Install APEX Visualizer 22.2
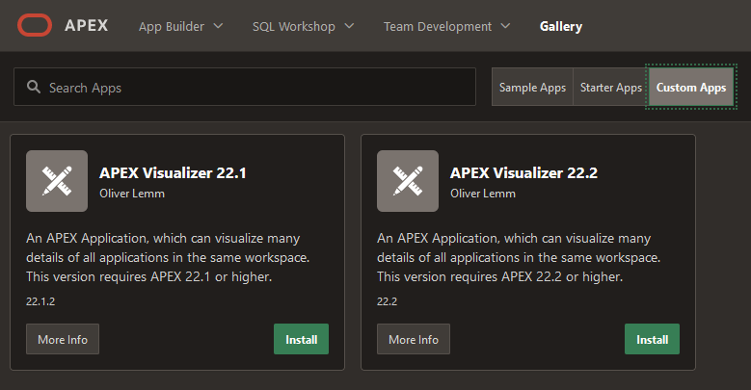The image size is (751, 390). (x=652, y=339)
